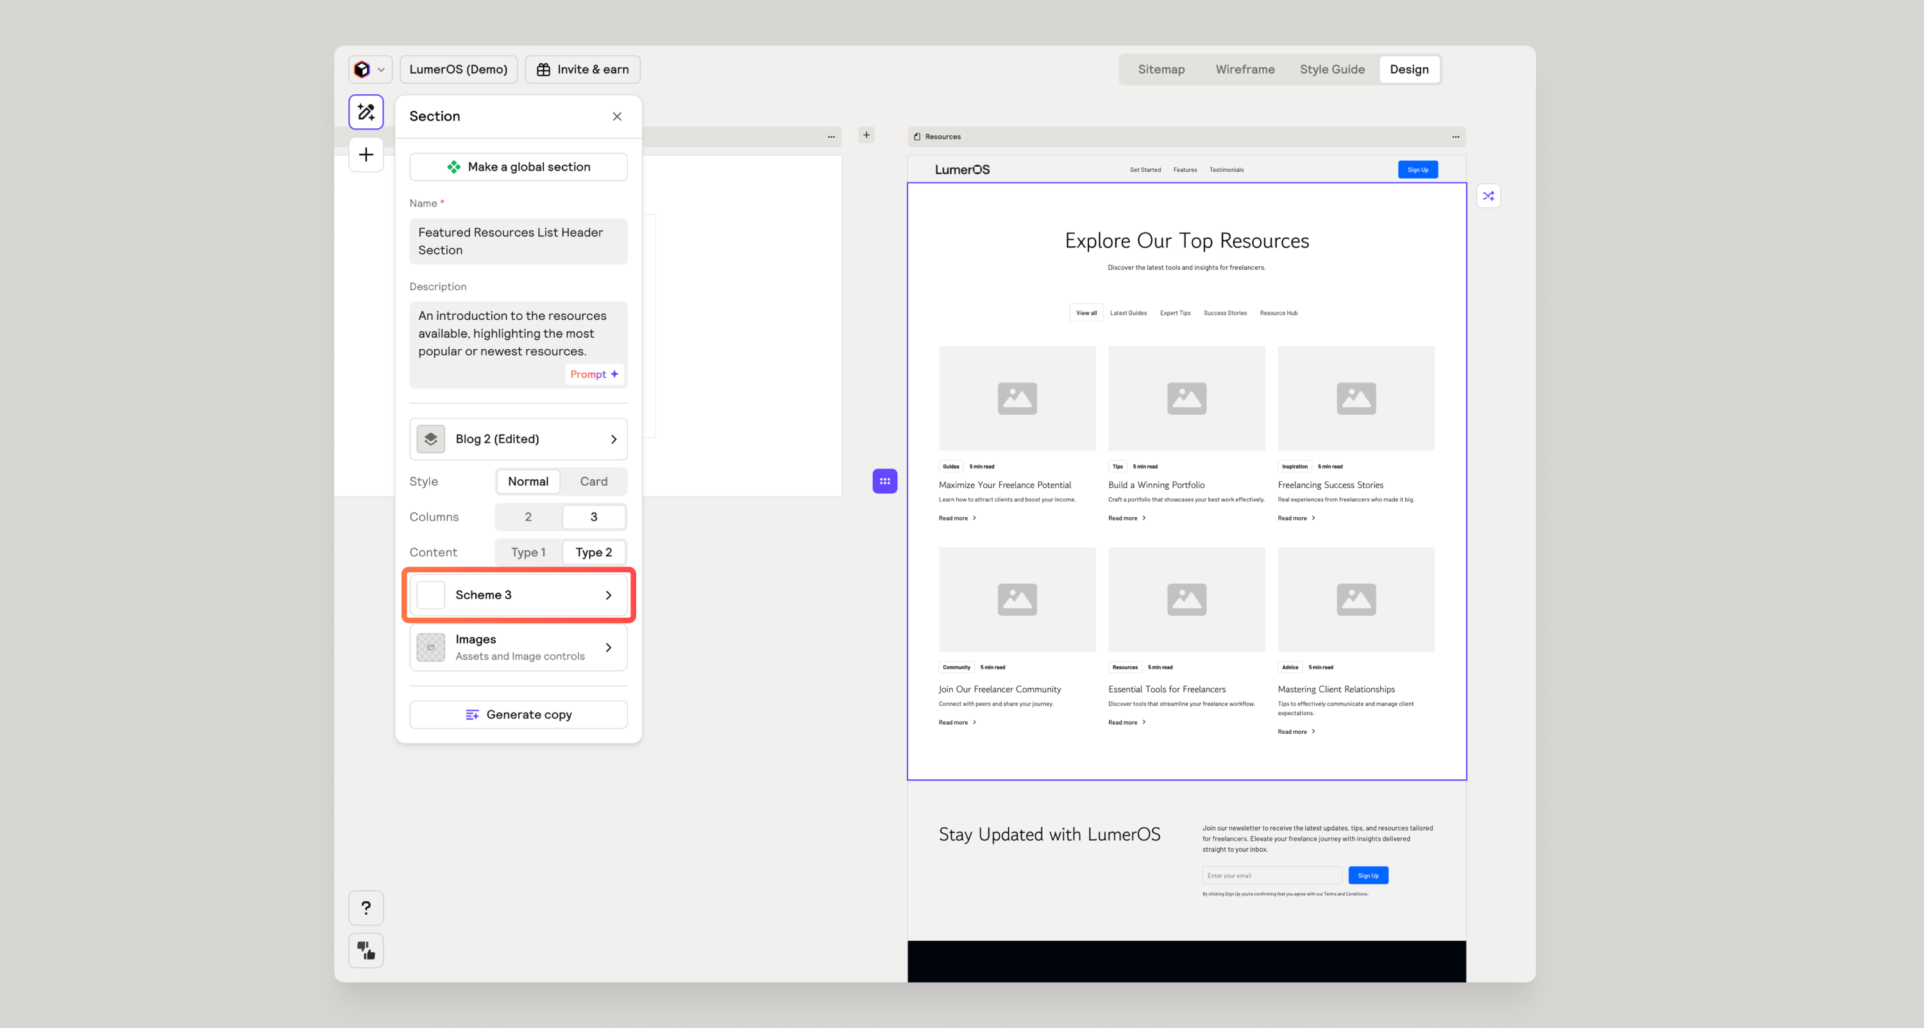The height and width of the screenshot is (1028, 1924).
Task: Click the Scheme 3 color swatch
Action: (x=431, y=595)
